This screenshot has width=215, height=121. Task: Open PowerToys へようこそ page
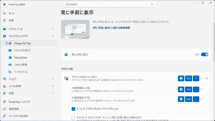pos(29,102)
